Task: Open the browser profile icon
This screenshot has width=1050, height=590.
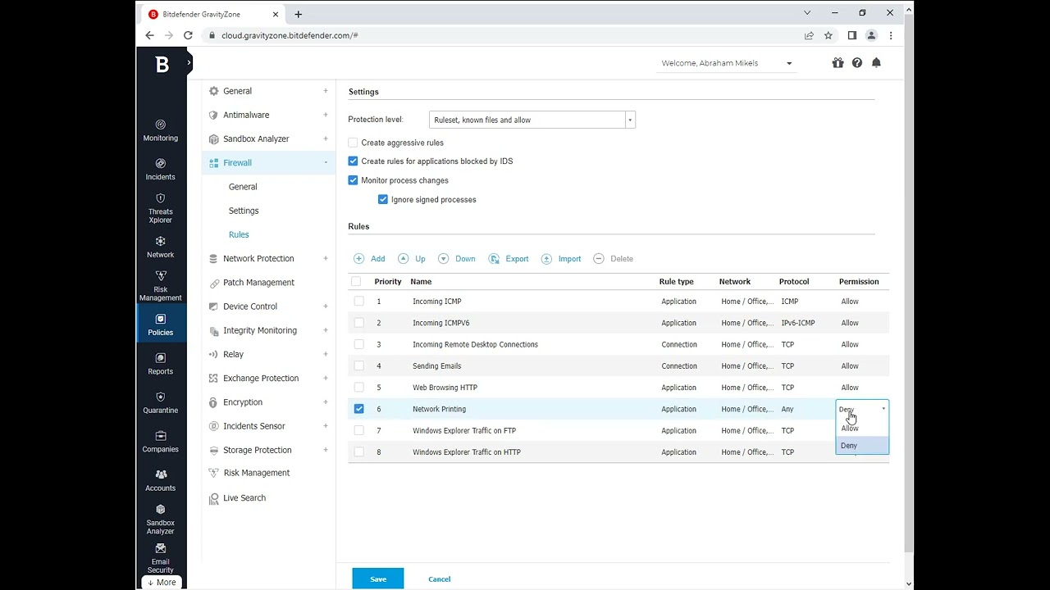Action: coord(871,35)
